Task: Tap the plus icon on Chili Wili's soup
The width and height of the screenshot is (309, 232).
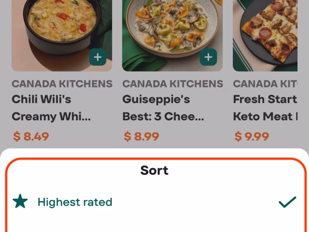Action: click(x=98, y=58)
